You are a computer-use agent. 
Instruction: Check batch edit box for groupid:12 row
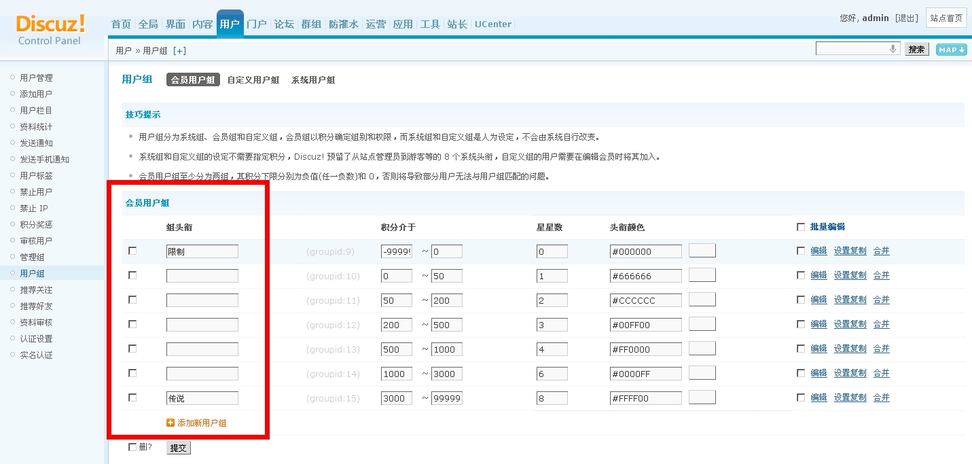(x=801, y=324)
